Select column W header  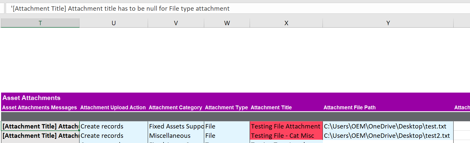[x=227, y=23]
